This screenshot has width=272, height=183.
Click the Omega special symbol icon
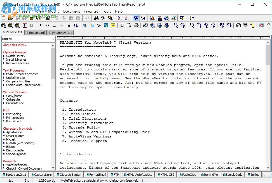coord(76,25)
